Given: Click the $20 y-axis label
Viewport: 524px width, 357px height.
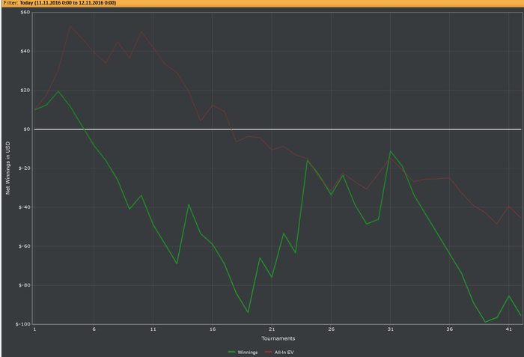Looking at the screenshot, I should click(25, 91).
